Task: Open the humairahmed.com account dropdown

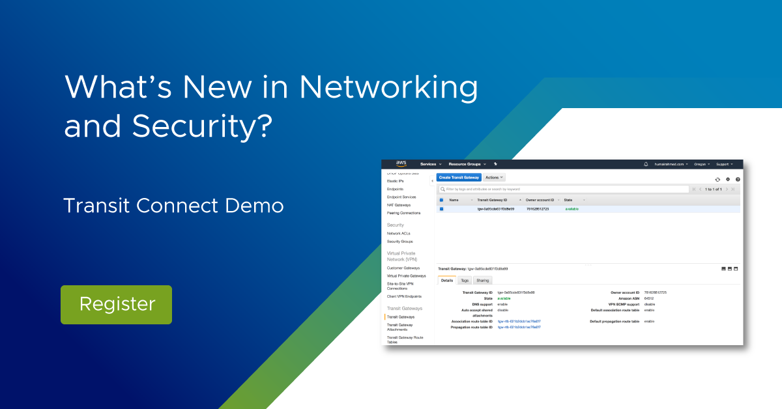Action: [671, 164]
